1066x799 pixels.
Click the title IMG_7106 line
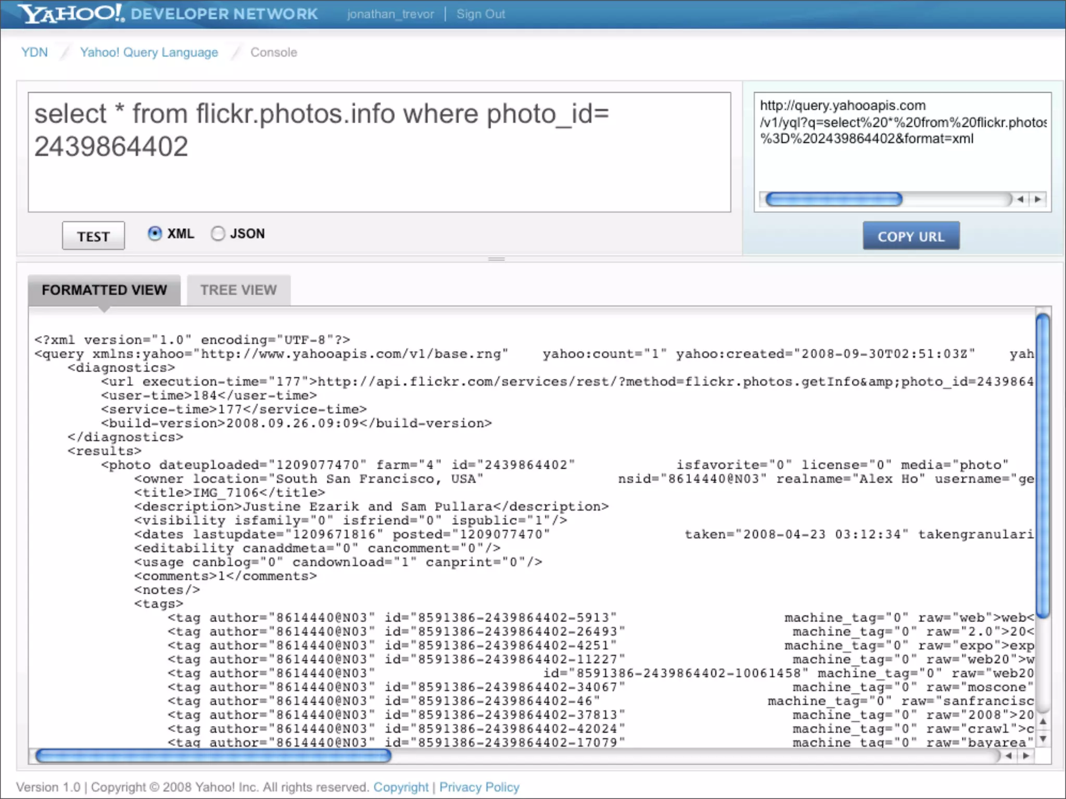tap(230, 493)
